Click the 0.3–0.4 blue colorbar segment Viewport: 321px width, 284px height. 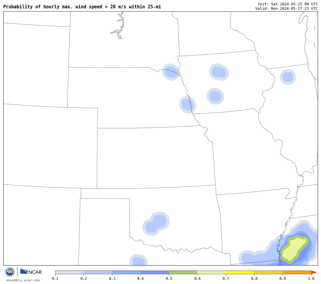click(x=126, y=272)
